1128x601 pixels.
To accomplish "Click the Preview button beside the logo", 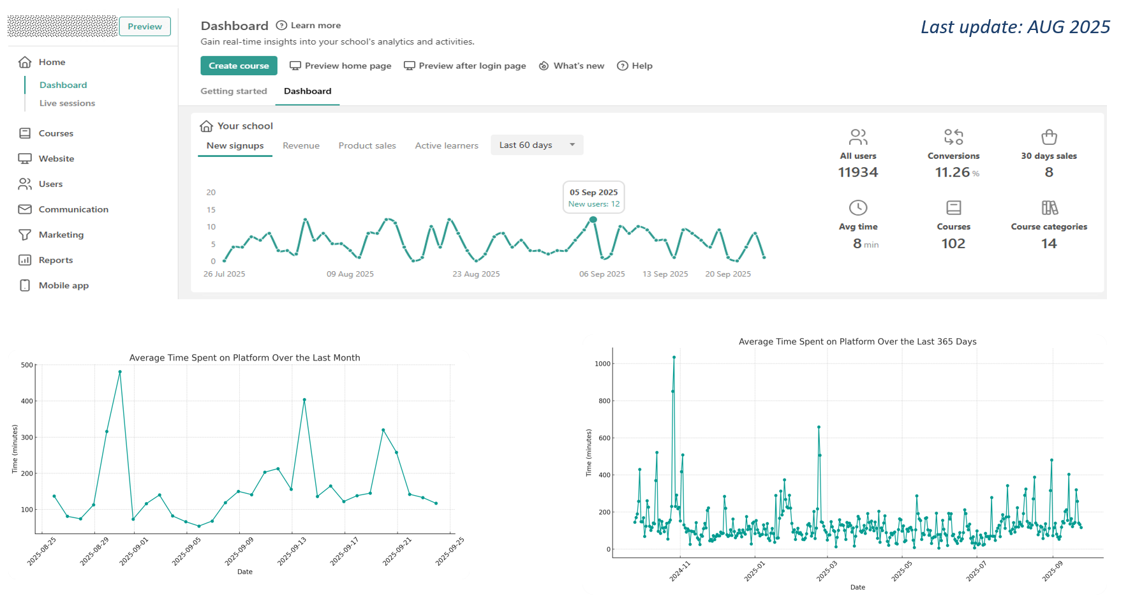I will pos(145,26).
